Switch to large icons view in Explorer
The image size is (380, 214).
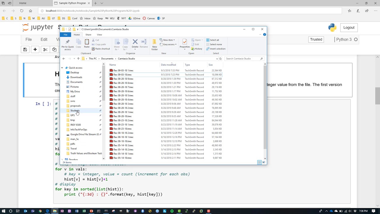264,162
